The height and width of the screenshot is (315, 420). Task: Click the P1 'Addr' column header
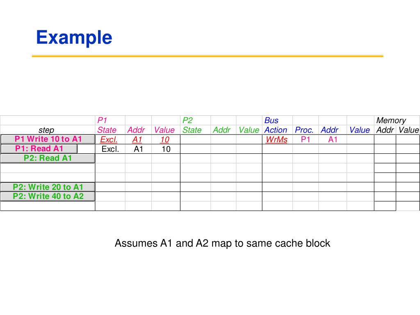136,130
